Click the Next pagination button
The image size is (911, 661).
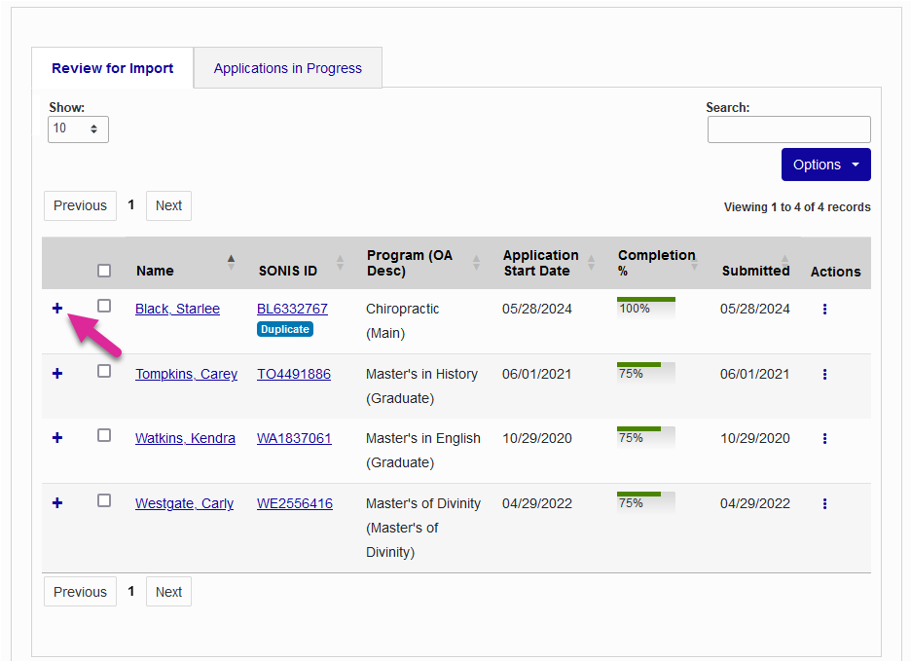tap(167, 205)
